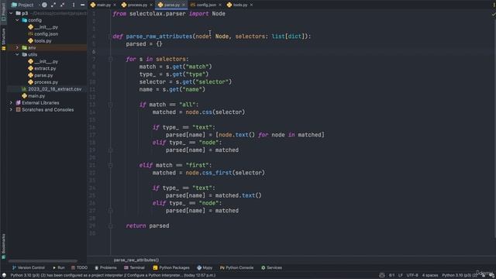Click the inspection face icon in status bar
The height and width of the screenshot is (279, 496).
click(382, 275)
